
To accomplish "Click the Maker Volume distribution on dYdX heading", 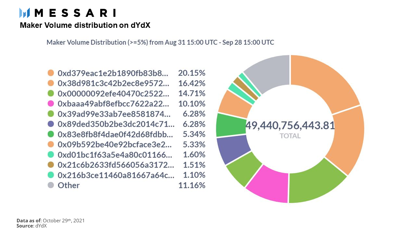I will click(x=85, y=25).
